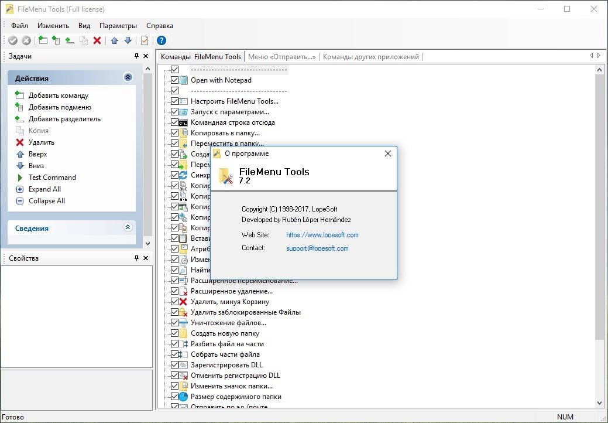Viewport: 608px width, 423px height.
Task: Toggle the Копировать в папку checkbox
Action: coord(174,133)
